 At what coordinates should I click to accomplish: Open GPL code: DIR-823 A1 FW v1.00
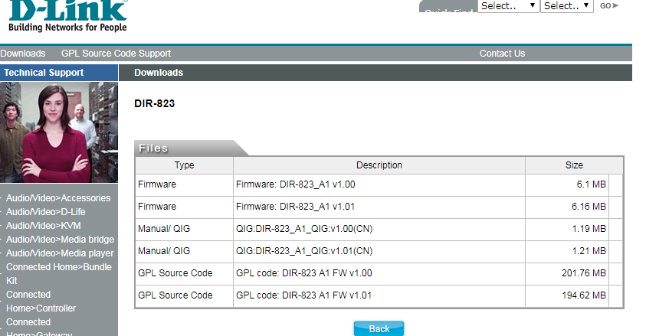click(x=304, y=273)
